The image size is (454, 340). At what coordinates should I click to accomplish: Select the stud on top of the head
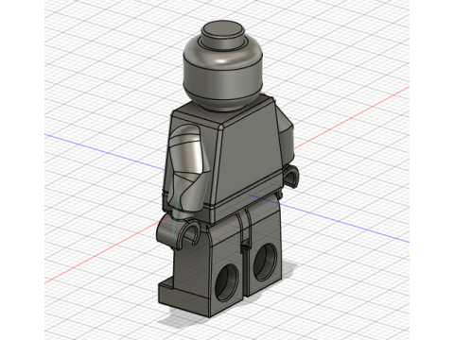(223, 36)
